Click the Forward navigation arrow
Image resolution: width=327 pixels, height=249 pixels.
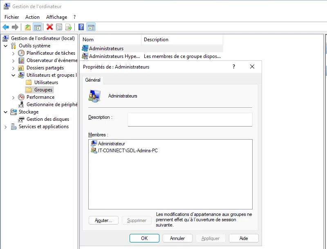pos(14,27)
